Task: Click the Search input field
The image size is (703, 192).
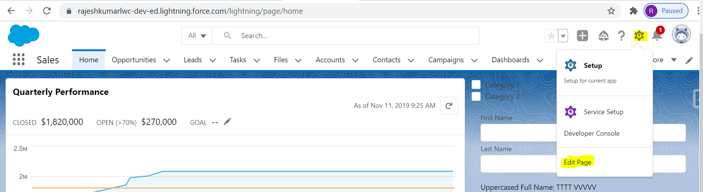Action: pyautogui.click(x=346, y=36)
